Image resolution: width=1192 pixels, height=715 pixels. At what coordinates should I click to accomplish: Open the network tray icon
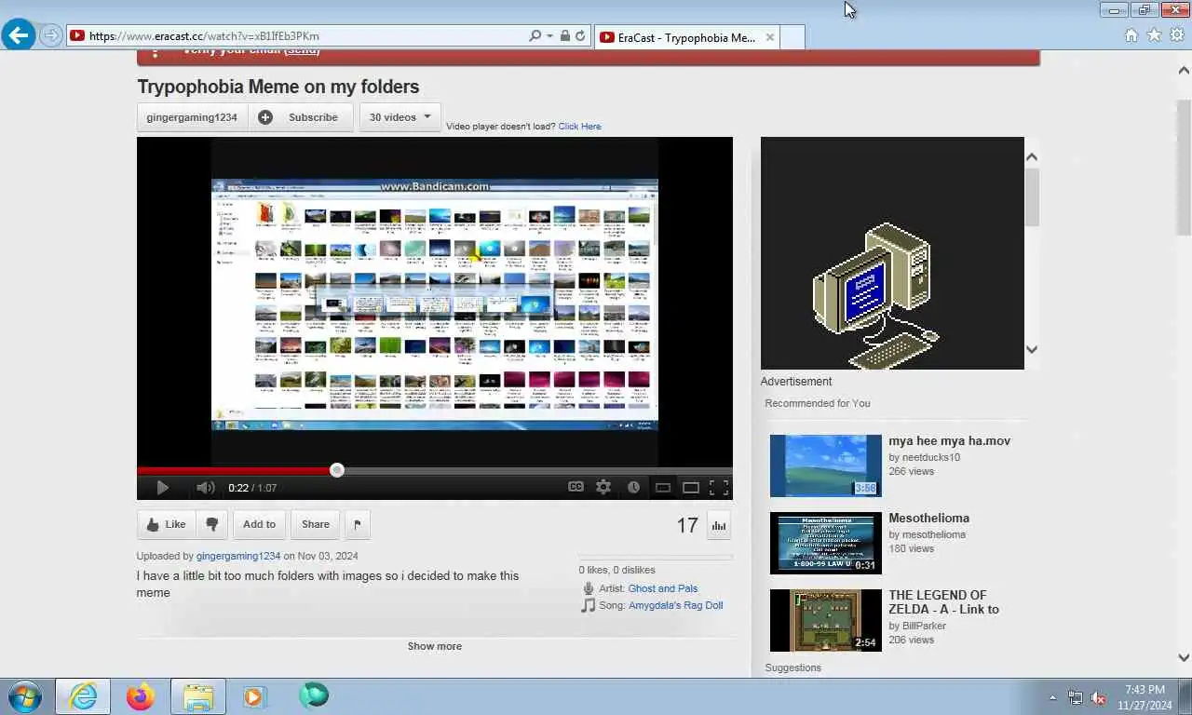1076,697
